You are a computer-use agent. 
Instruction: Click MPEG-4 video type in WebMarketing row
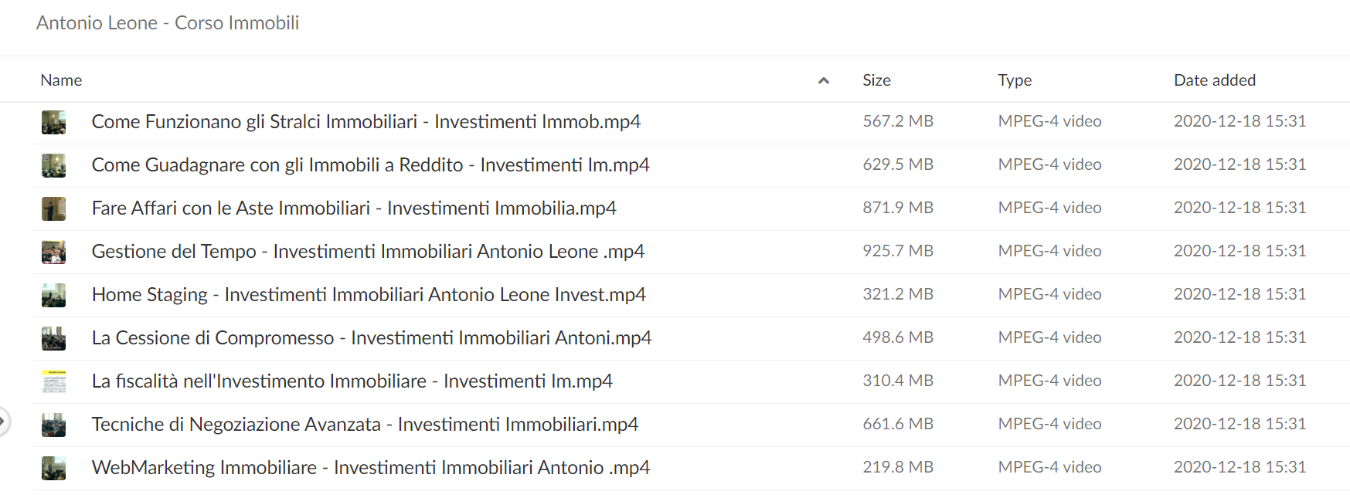point(1049,467)
